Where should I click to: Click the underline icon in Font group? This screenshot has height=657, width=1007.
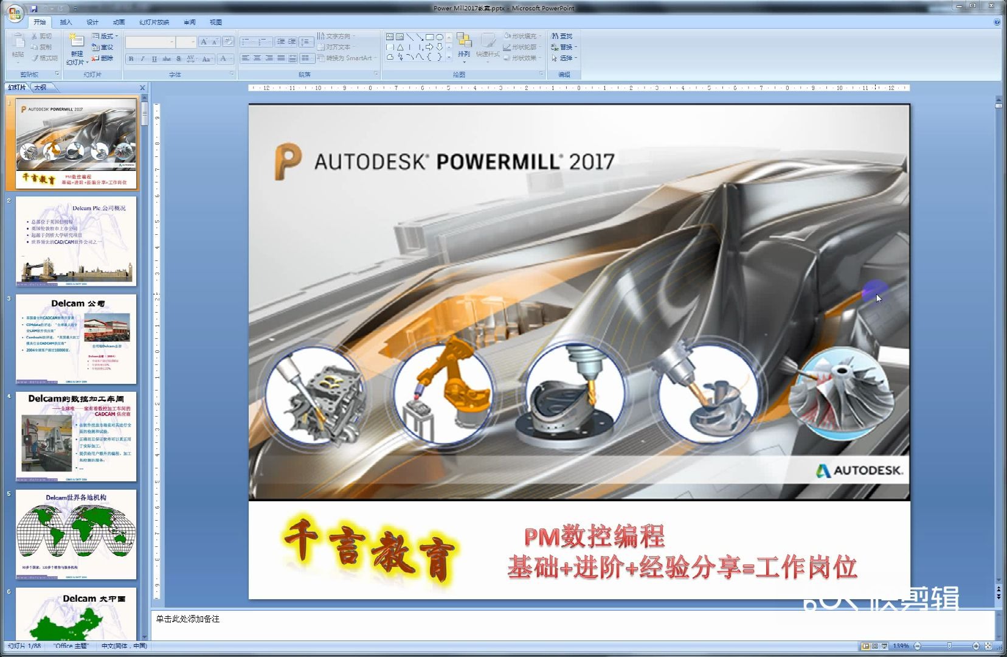pos(154,58)
